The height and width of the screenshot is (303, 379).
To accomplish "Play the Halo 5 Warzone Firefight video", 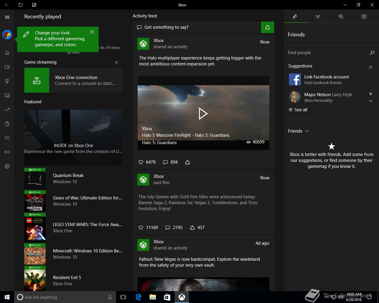I will pos(203,113).
